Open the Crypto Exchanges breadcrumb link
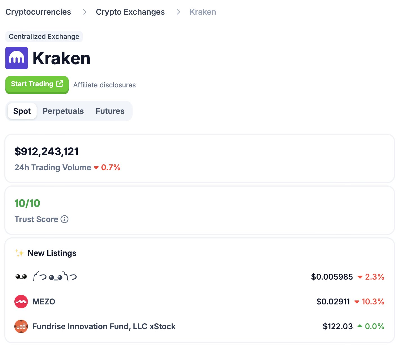This screenshot has height=345, width=397. tap(130, 12)
